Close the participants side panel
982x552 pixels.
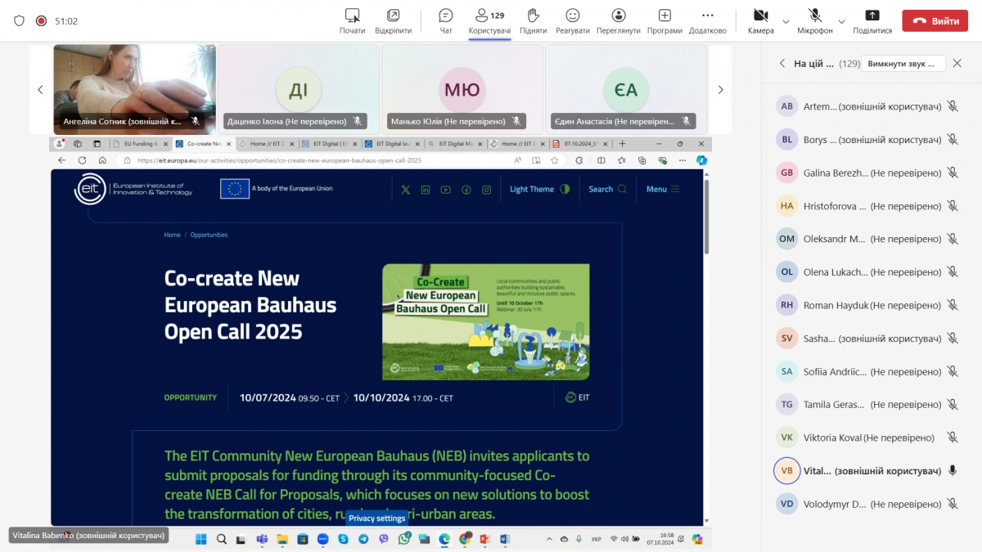957,63
